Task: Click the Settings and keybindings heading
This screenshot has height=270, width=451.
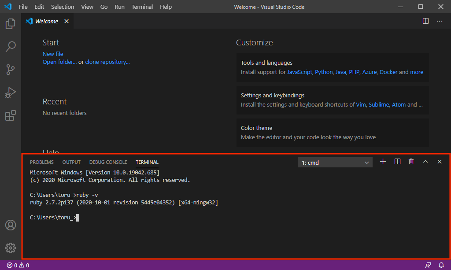Action: coord(272,95)
